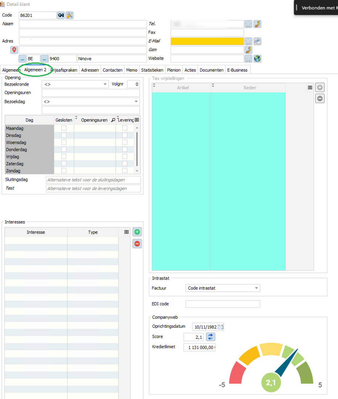Expand the Factuur Code intrastat dropdown
This screenshot has width=338, height=399.
[256, 288]
